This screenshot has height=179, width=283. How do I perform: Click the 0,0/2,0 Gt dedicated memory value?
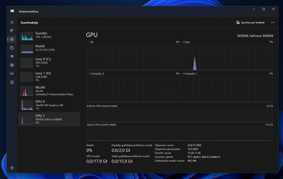coord(121,150)
